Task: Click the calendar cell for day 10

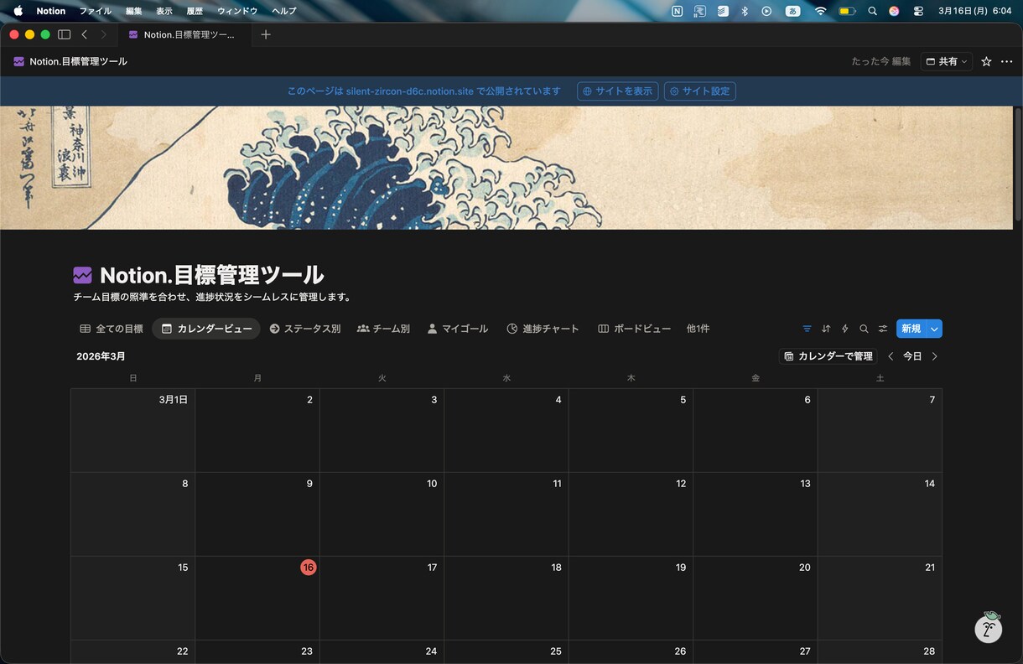Action: coord(382,514)
